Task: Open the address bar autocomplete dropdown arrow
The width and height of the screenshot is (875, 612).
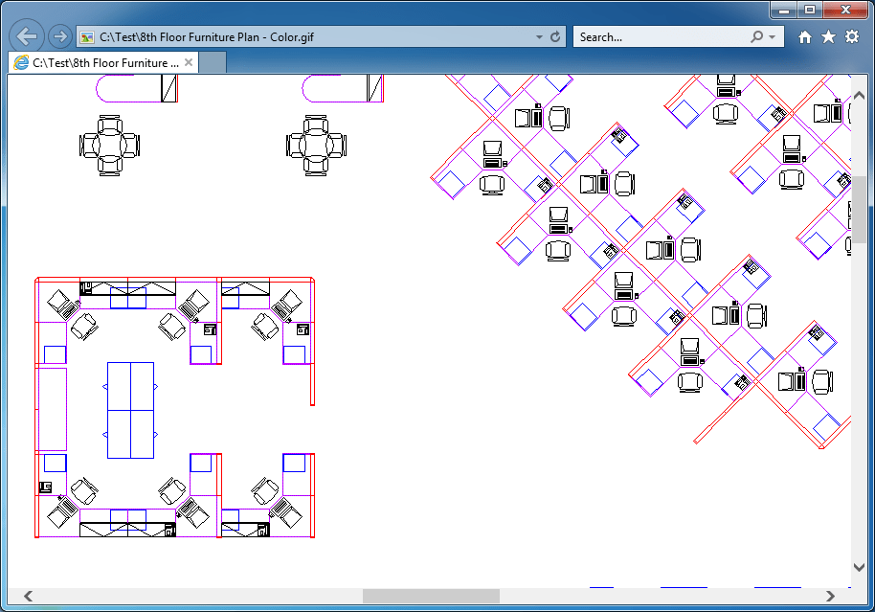Action: pyautogui.click(x=539, y=36)
